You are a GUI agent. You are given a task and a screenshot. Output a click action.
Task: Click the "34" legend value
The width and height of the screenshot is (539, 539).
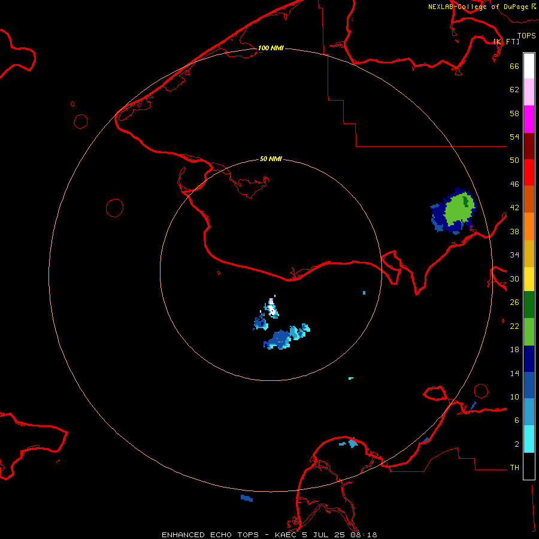[514, 255]
